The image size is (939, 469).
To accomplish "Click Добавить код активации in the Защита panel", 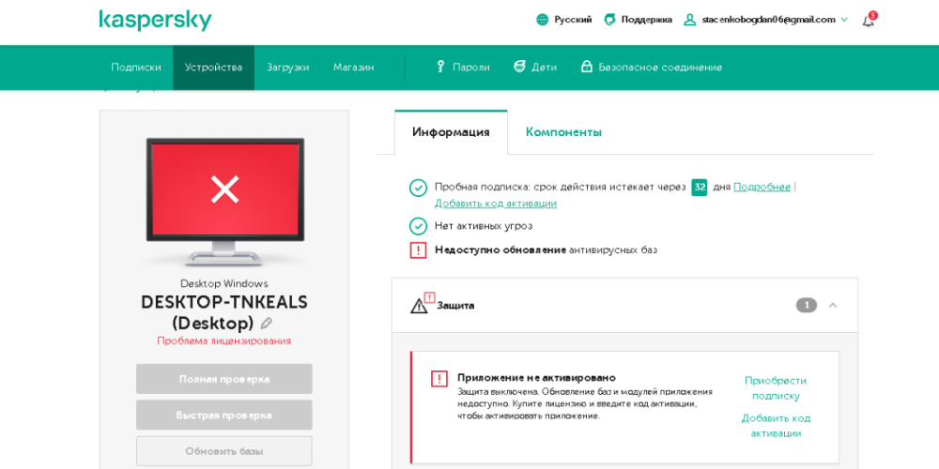I will click(x=776, y=425).
